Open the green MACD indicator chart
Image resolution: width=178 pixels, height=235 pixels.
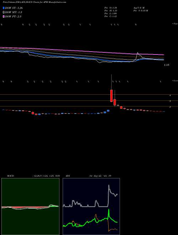pyautogui.click(x=30, y=206)
